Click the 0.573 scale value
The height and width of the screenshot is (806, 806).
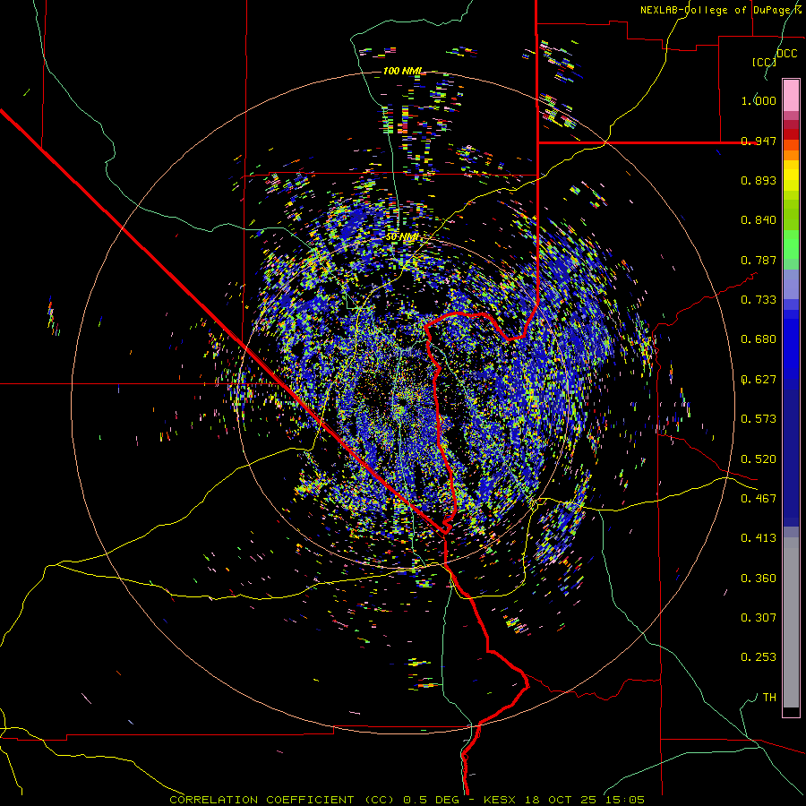(759, 419)
